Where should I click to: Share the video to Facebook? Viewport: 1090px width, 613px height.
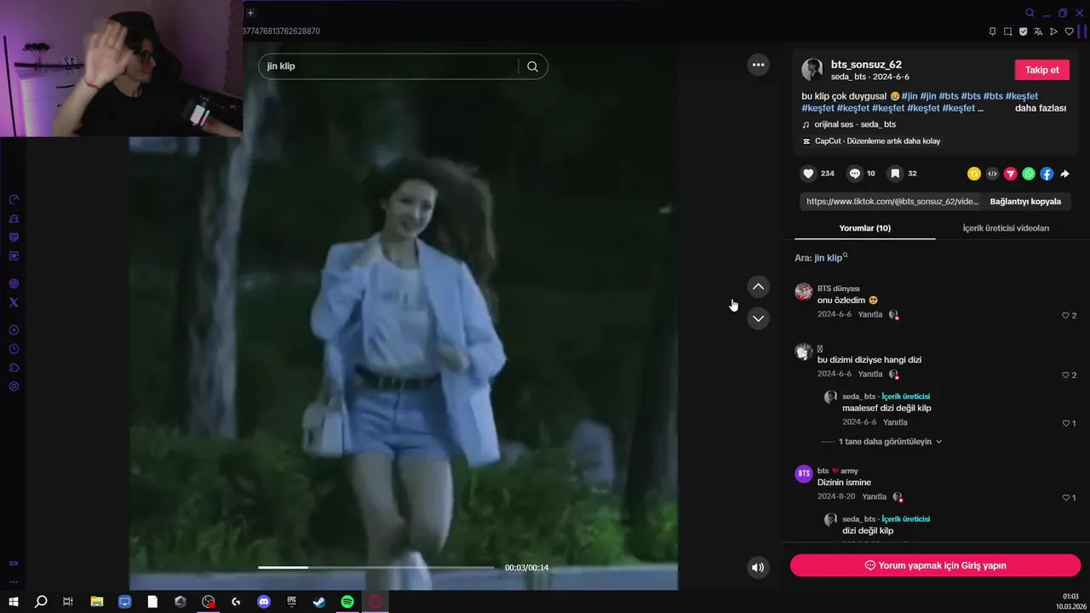tap(1047, 174)
